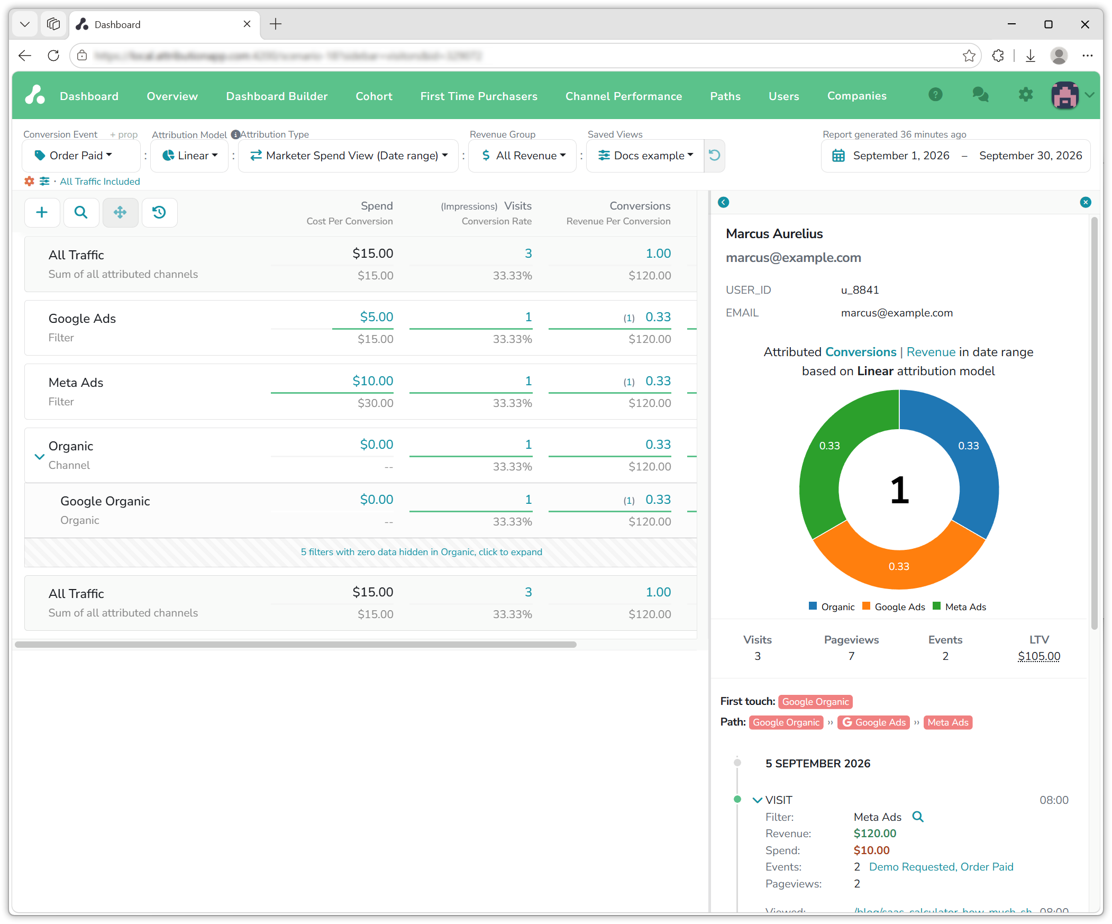Open the help question mark icon
1112x924 pixels.
(x=936, y=95)
